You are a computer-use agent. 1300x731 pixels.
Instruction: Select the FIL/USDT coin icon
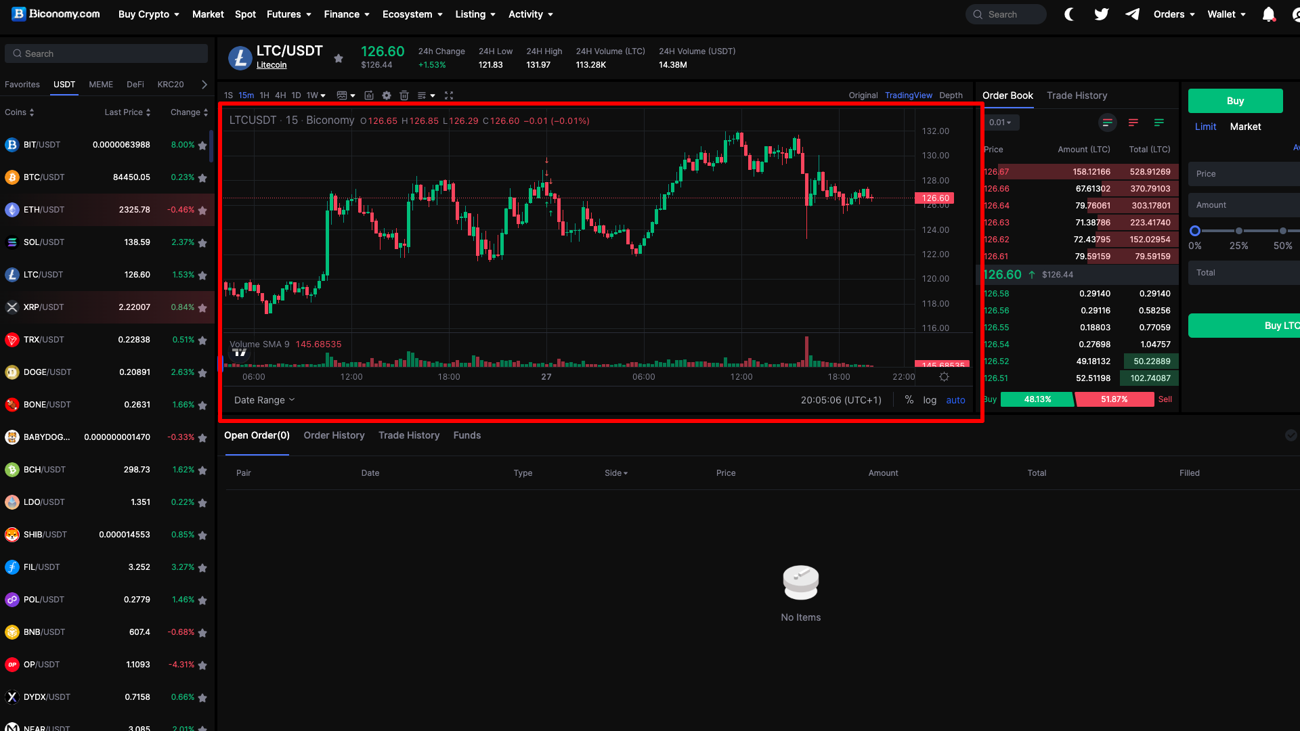12,567
